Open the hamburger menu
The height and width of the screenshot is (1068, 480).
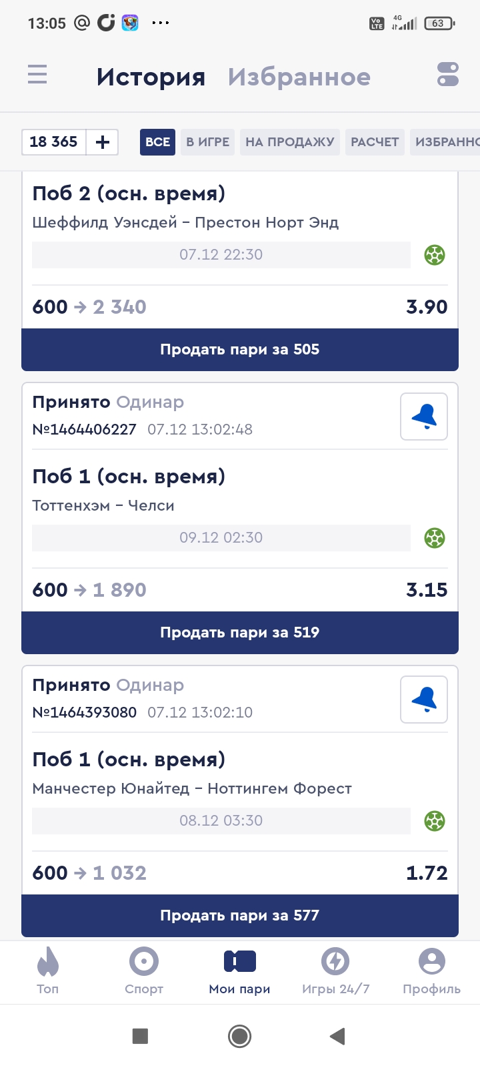point(37,75)
